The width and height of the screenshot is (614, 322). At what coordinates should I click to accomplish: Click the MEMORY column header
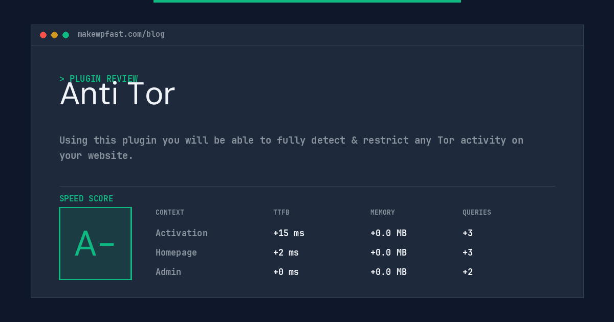383,212
